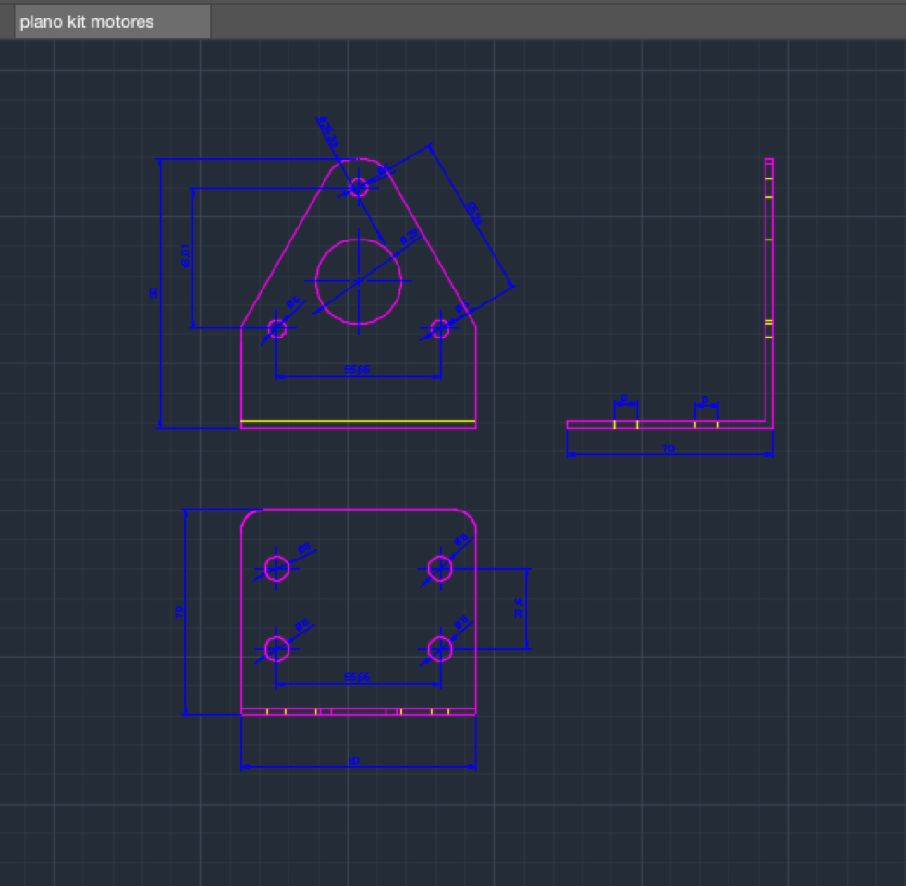
Task: Select the 27.5 vertical dimension text
Action: [x=519, y=608]
